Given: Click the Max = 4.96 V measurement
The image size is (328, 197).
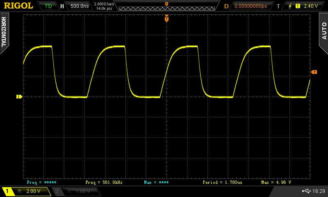Looking at the screenshot, I should 276,182.
